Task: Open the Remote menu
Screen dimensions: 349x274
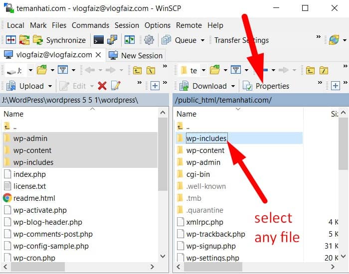Action: pos(189,25)
